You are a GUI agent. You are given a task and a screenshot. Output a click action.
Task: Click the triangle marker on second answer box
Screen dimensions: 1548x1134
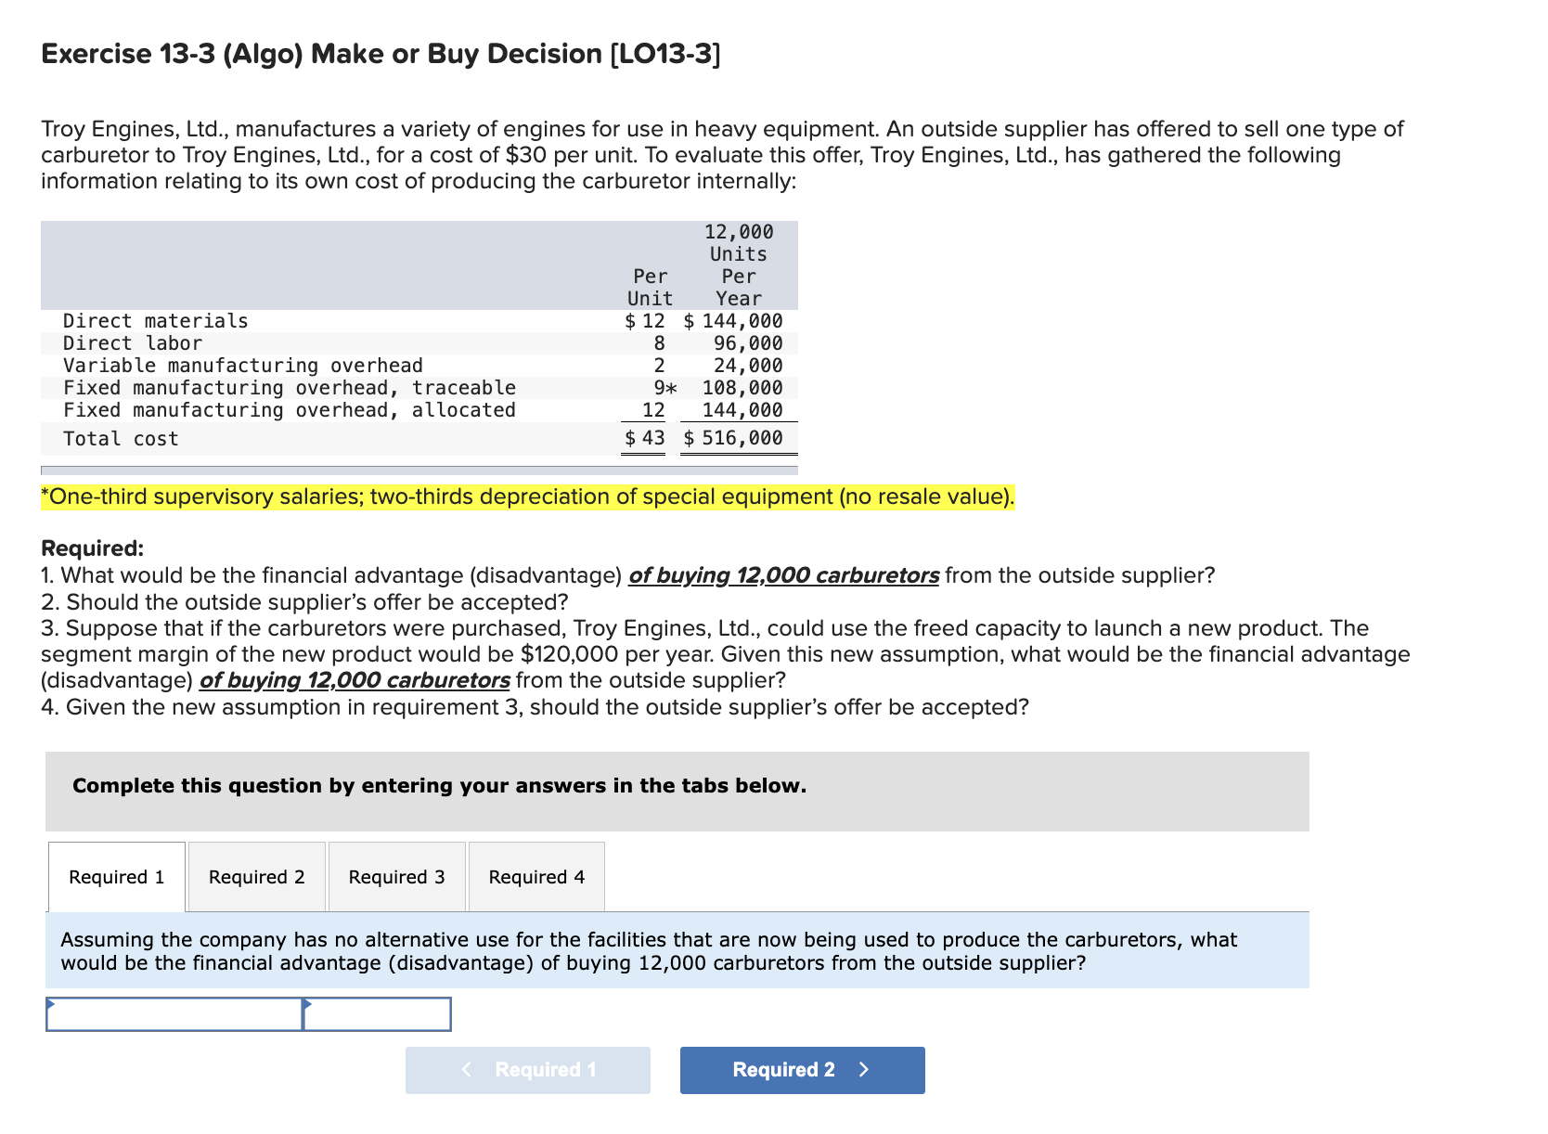pyautogui.click(x=307, y=1004)
